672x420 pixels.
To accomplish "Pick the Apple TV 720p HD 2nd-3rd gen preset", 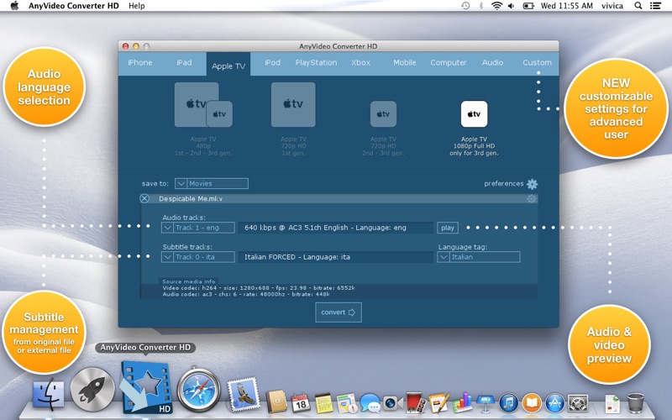I will (383, 114).
